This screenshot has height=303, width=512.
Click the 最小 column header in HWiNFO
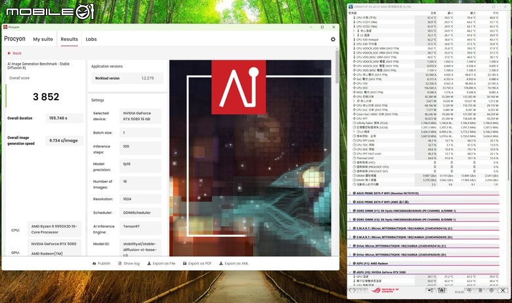click(450, 13)
